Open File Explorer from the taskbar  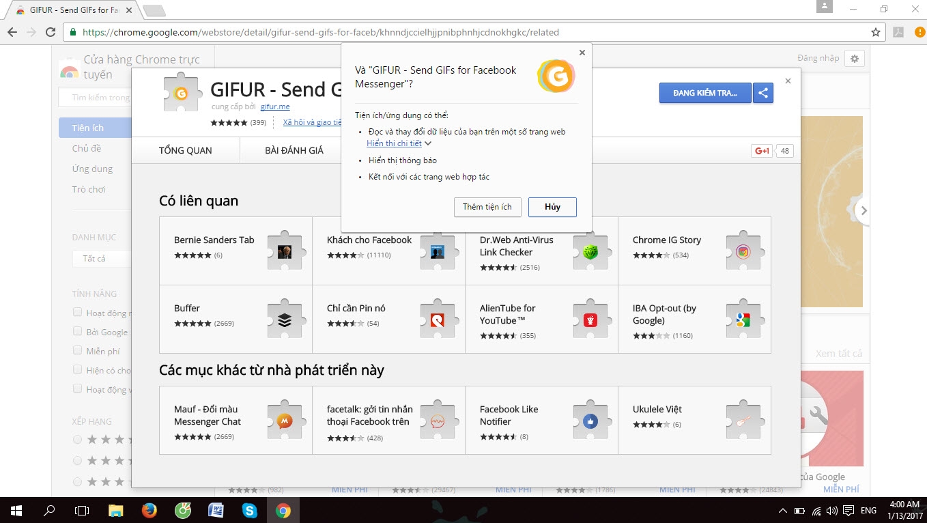click(x=116, y=510)
